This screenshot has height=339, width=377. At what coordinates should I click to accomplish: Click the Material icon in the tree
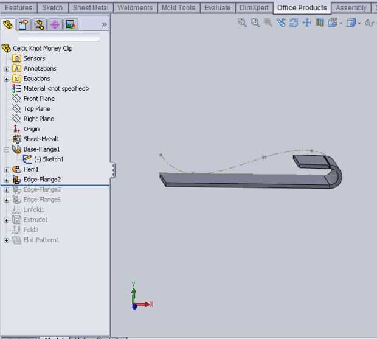point(16,88)
